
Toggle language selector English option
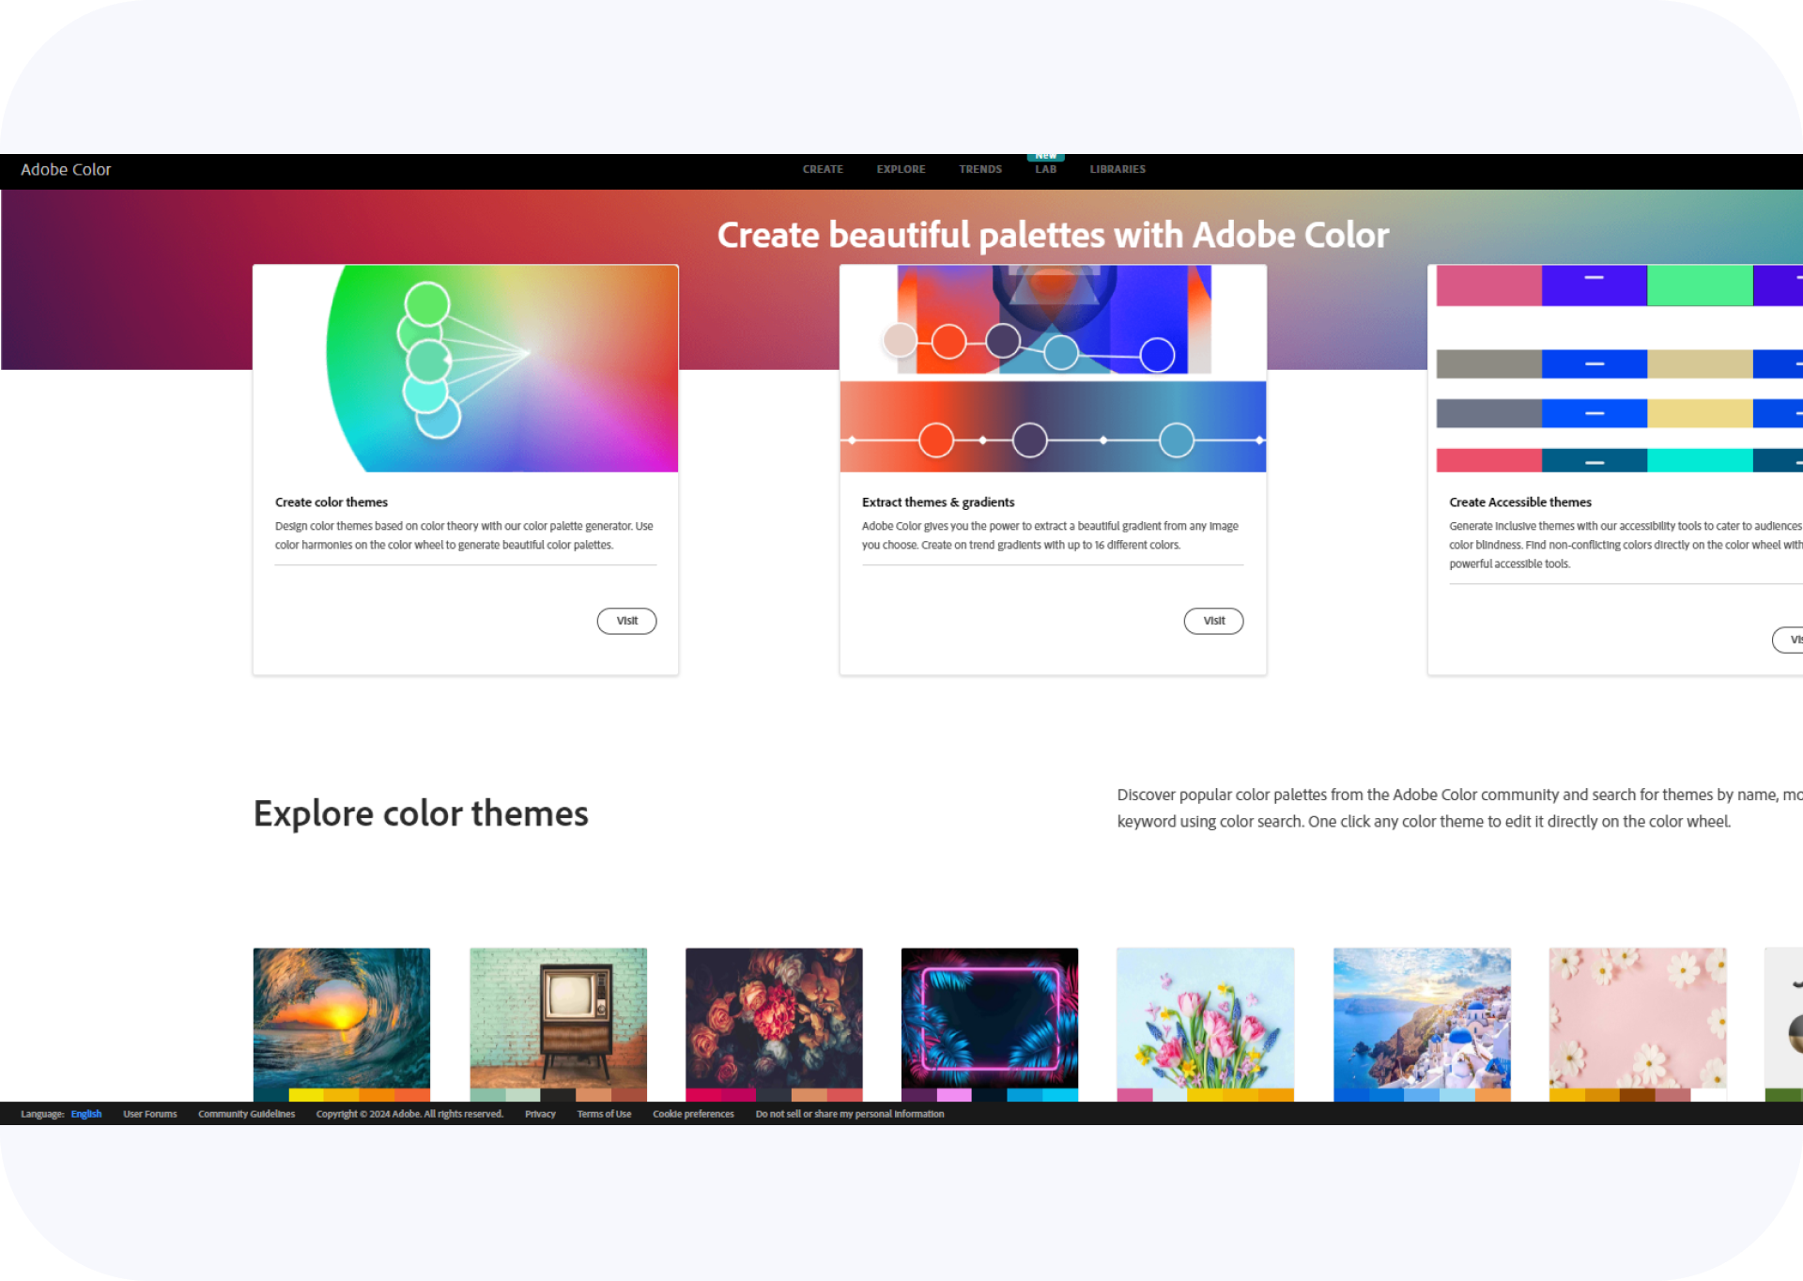pos(85,1115)
